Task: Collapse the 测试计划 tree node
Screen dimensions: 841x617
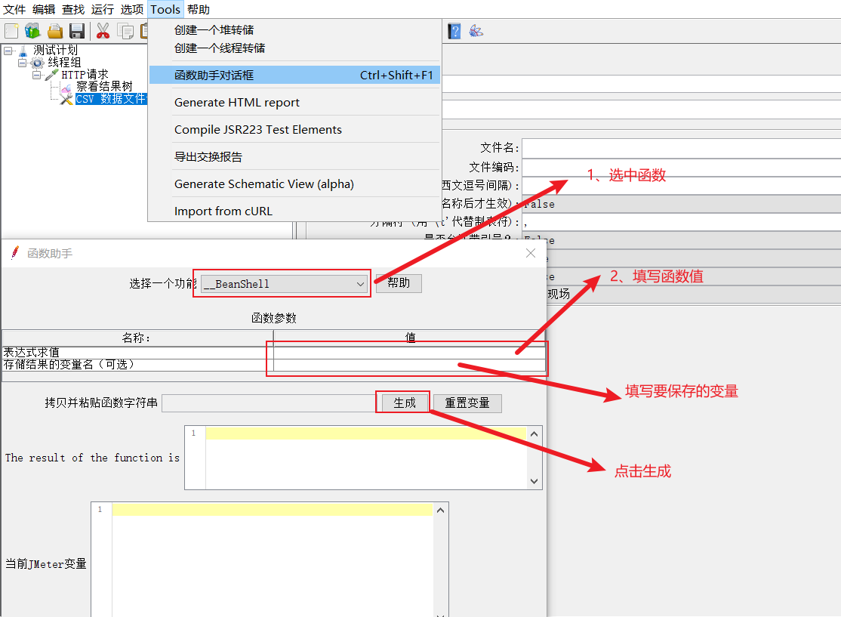Action: tap(8, 51)
